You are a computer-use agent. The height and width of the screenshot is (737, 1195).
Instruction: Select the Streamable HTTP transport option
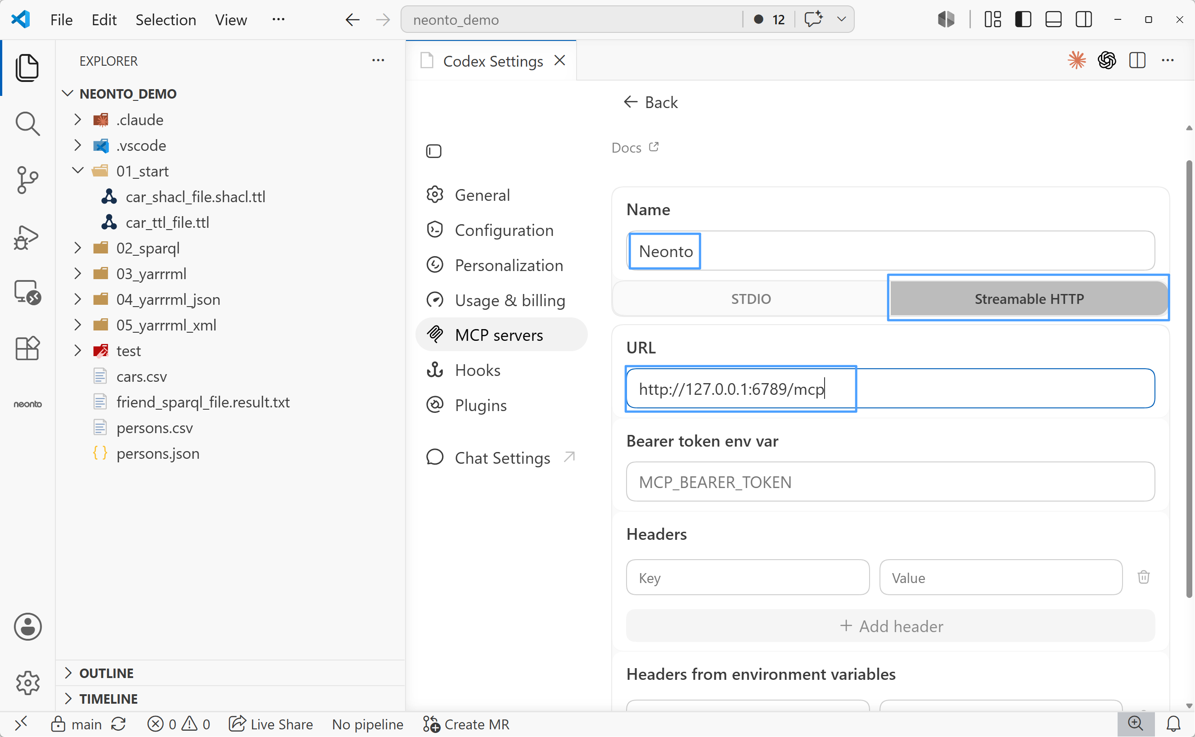coord(1028,298)
